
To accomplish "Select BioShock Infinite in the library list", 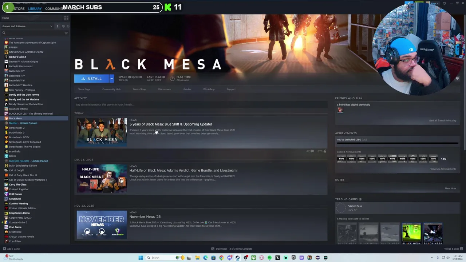I will coord(18,109).
